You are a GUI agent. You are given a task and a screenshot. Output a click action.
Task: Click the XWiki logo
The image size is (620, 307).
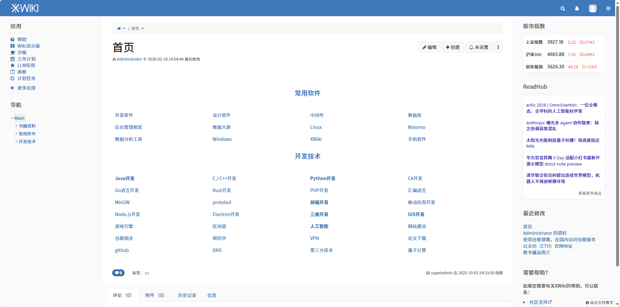point(25,8)
